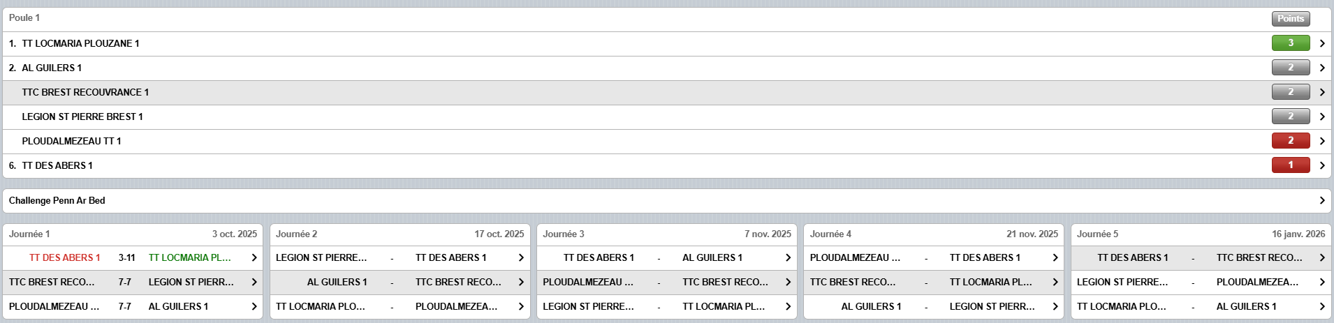Open match TT DES ABERS 1 3-11 chevron
The height and width of the screenshot is (323, 1334).
click(x=254, y=258)
